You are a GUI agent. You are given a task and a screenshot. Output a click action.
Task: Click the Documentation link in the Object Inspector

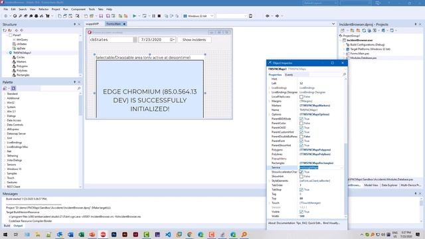[286, 223]
